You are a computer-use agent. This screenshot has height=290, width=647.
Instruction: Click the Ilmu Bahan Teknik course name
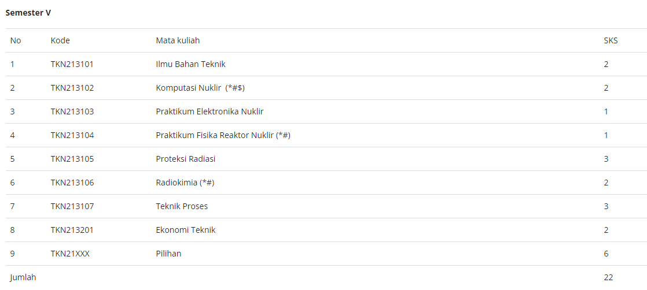coord(190,64)
